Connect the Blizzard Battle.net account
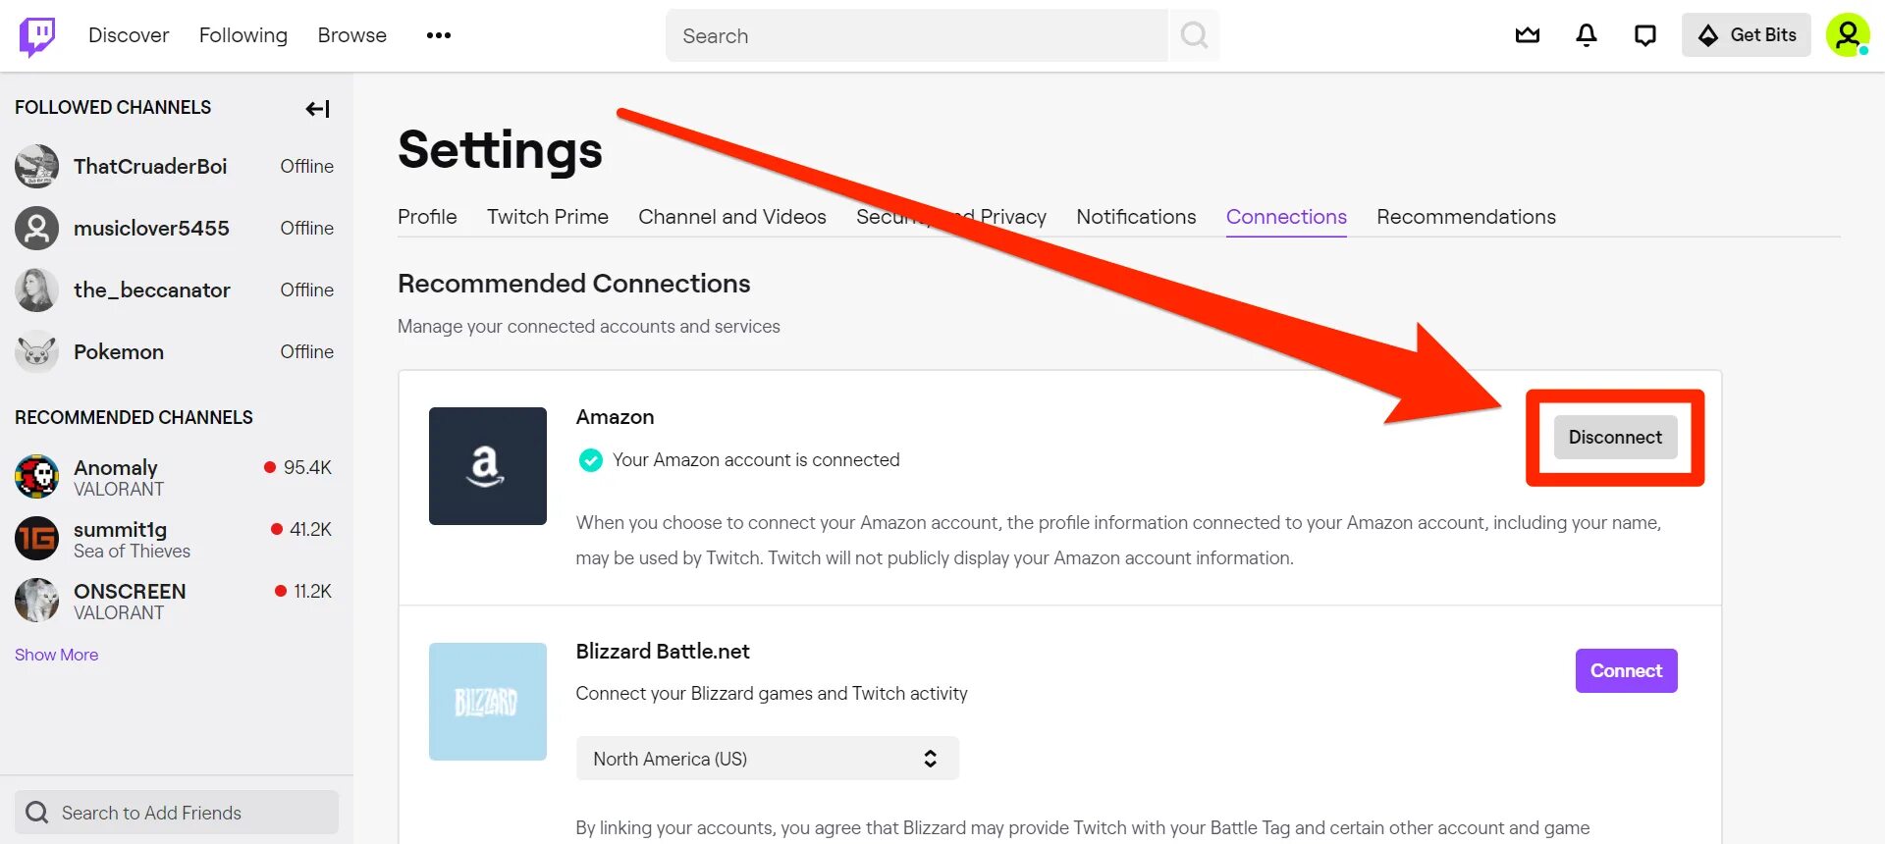The width and height of the screenshot is (1885, 844). [1627, 670]
